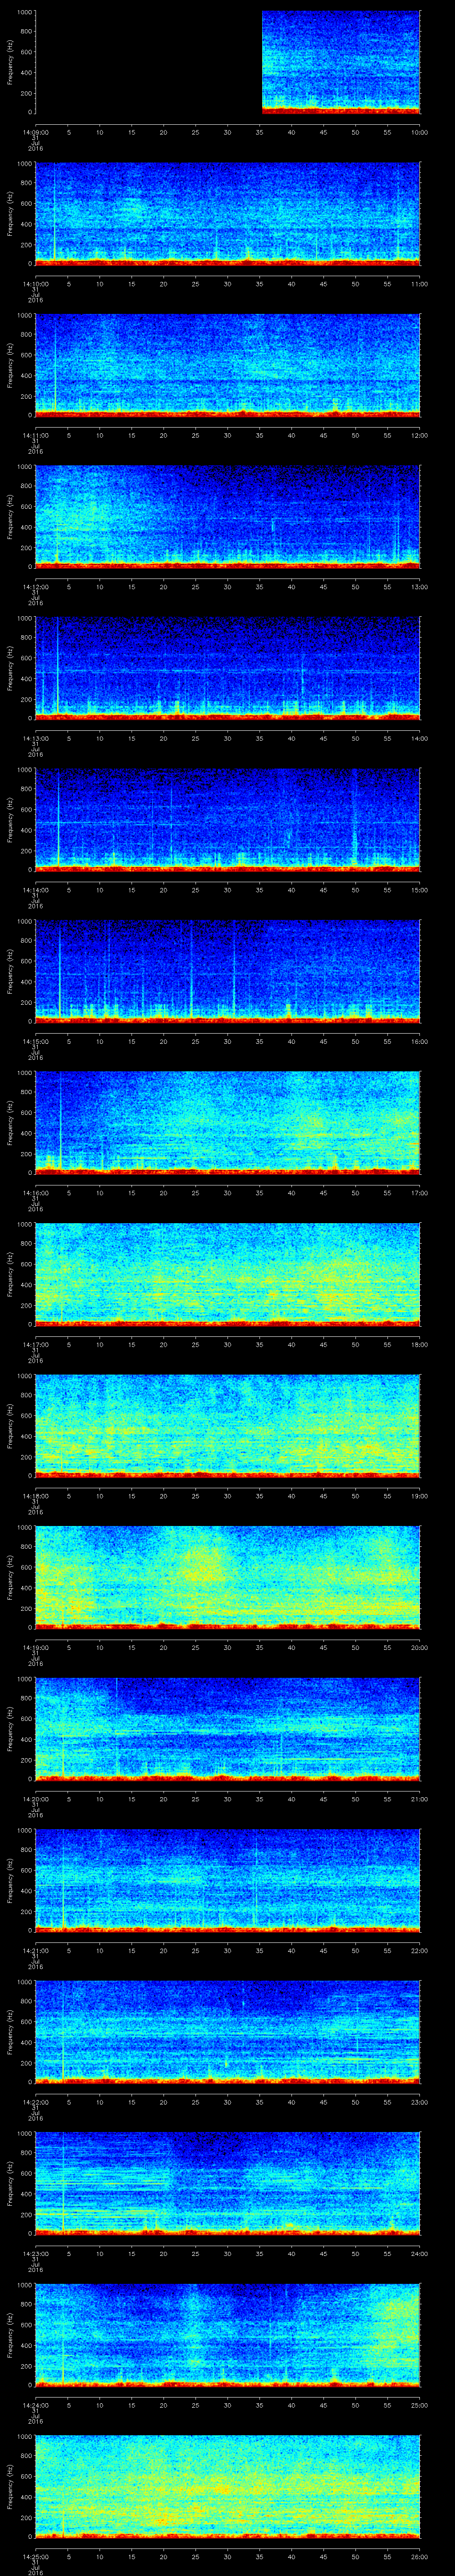Image resolution: width=455 pixels, height=2576 pixels.
Task: Open the spectrogram plot beginning 14:14:00
Action: pos(228,819)
